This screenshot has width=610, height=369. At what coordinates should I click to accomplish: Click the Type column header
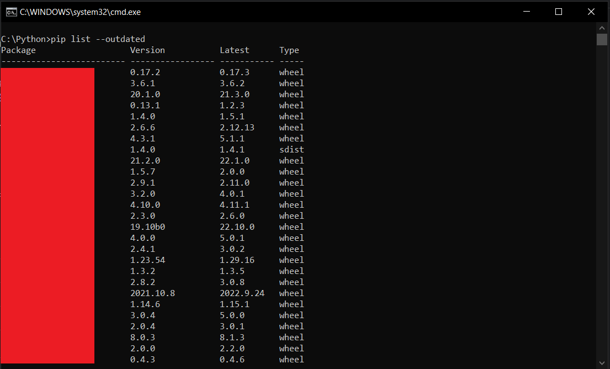(x=289, y=50)
